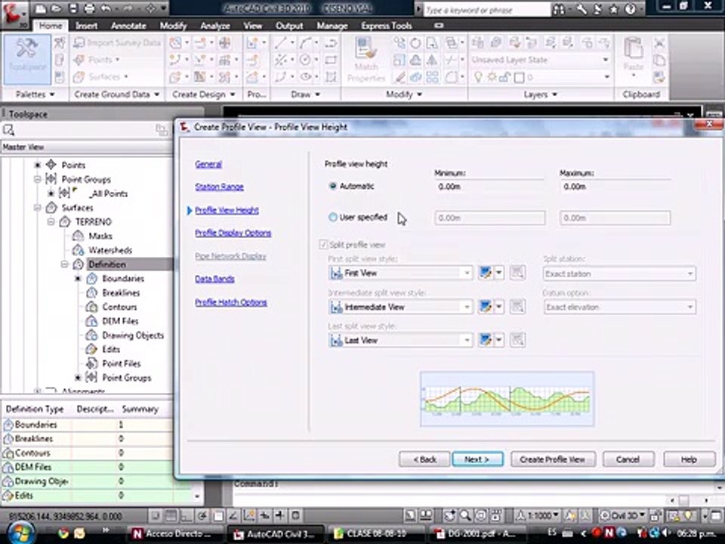Select the Line draw tool
The height and width of the screenshot is (544, 725).
tap(280, 43)
